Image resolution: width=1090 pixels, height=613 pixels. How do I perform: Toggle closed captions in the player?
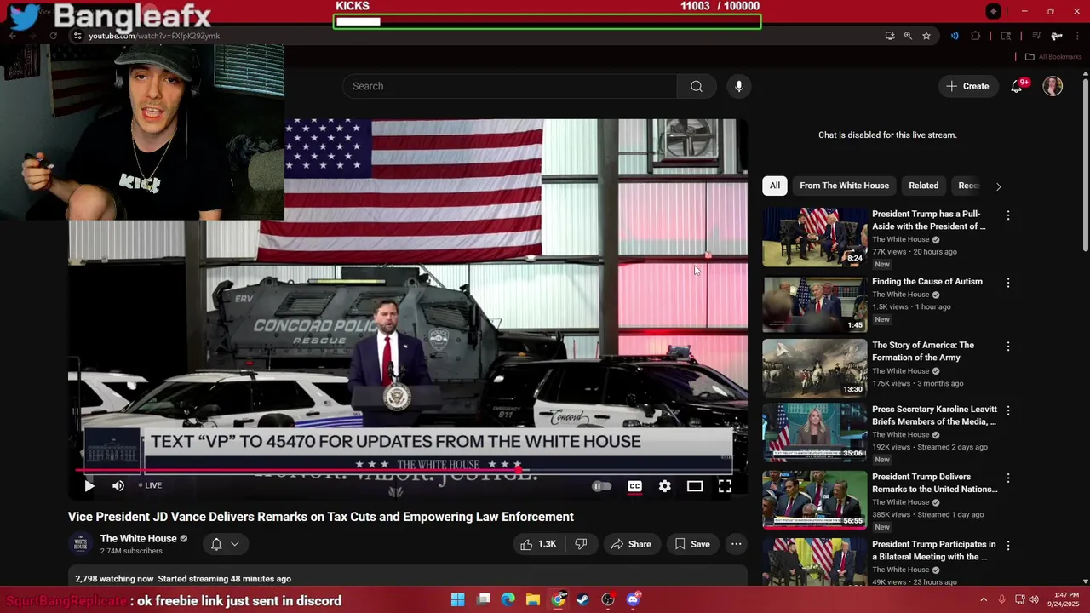(x=634, y=486)
